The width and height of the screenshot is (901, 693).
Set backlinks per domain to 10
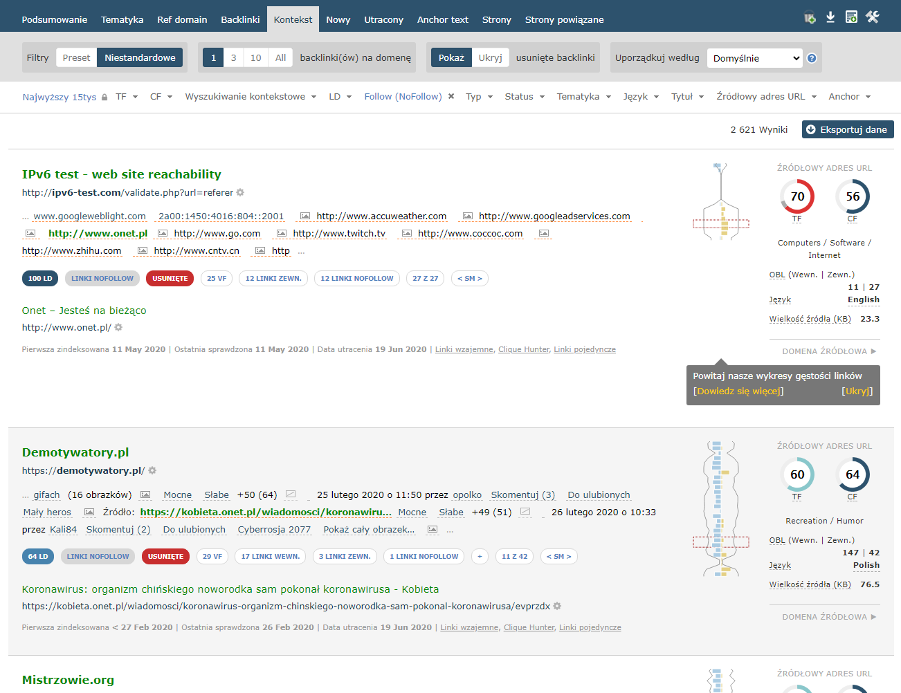click(x=255, y=57)
